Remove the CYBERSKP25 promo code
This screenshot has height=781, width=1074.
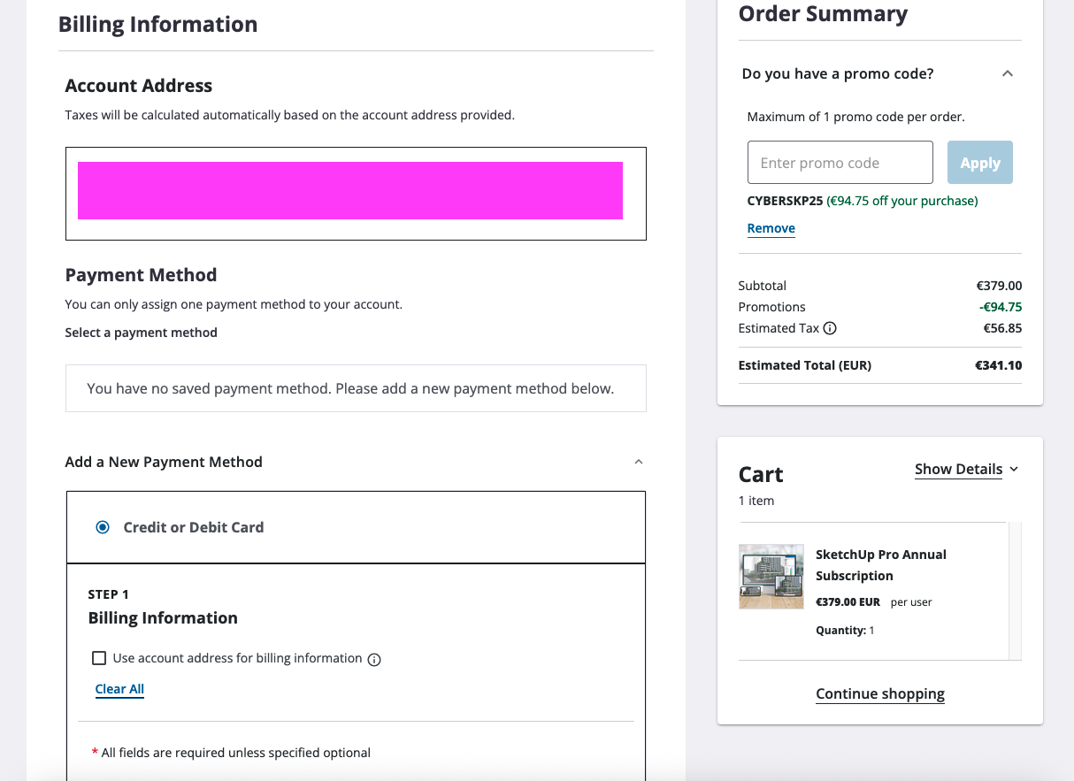click(x=771, y=228)
